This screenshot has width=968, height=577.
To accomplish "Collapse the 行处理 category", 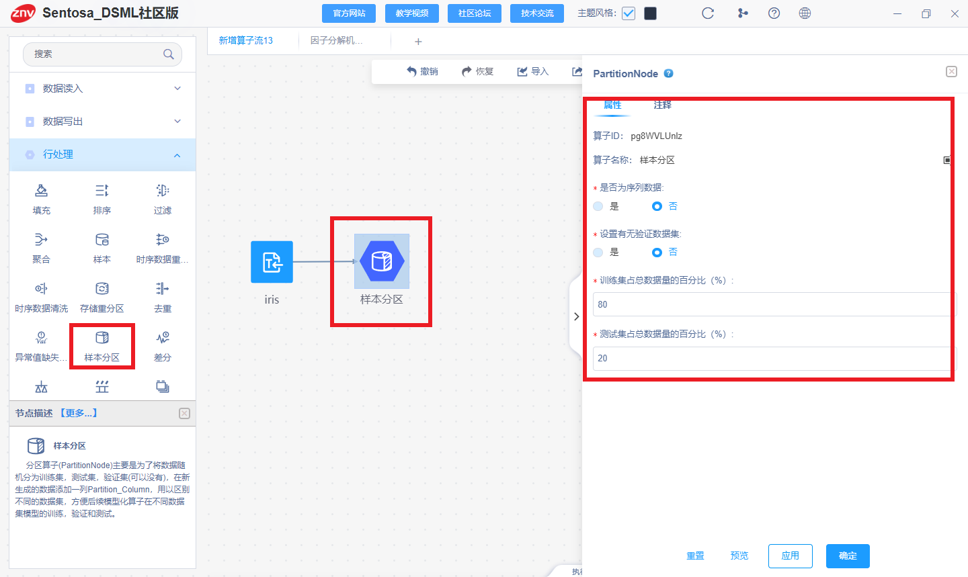I will click(x=103, y=154).
